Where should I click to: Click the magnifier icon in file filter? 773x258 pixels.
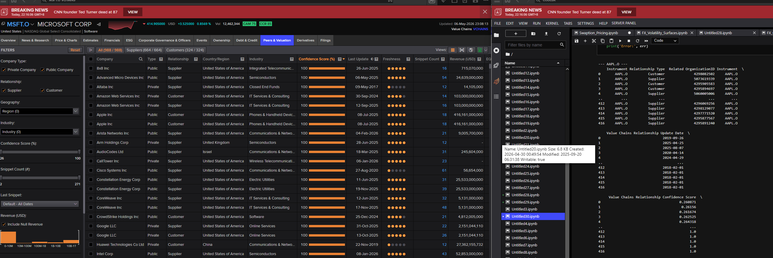tap(562, 45)
